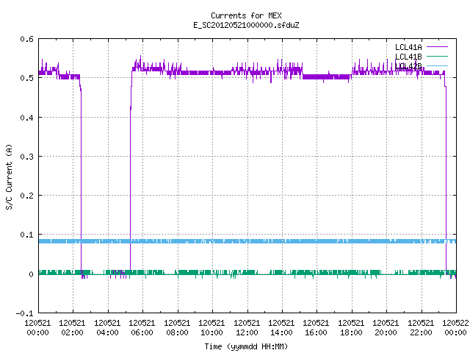The height and width of the screenshot is (353, 470).
Task: Click the 120521 00:00 x-axis tick label
Action: click(x=37, y=328)
